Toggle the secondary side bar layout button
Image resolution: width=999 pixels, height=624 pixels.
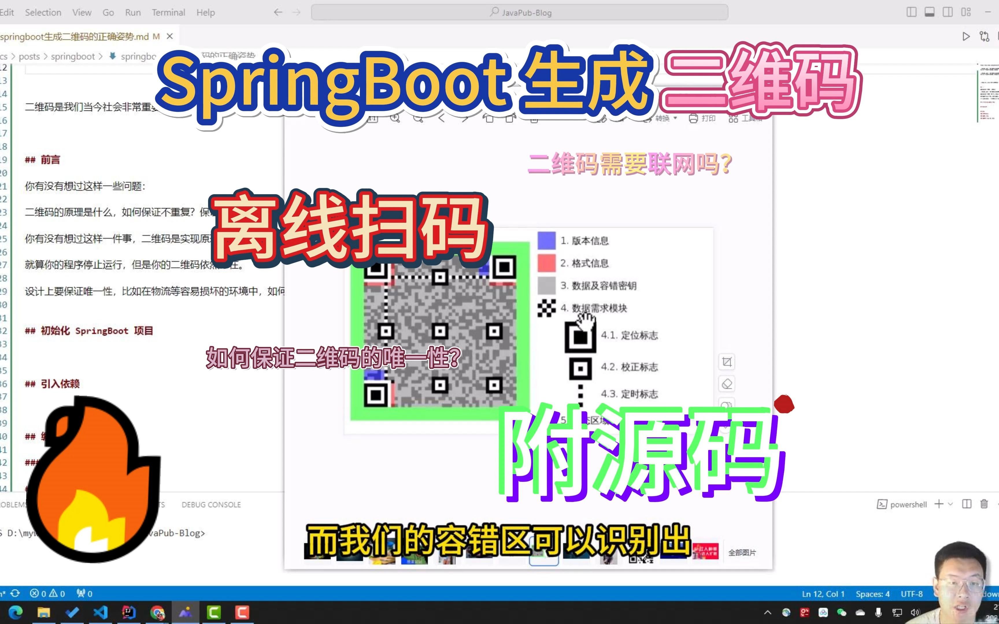[x=948, y=12]
